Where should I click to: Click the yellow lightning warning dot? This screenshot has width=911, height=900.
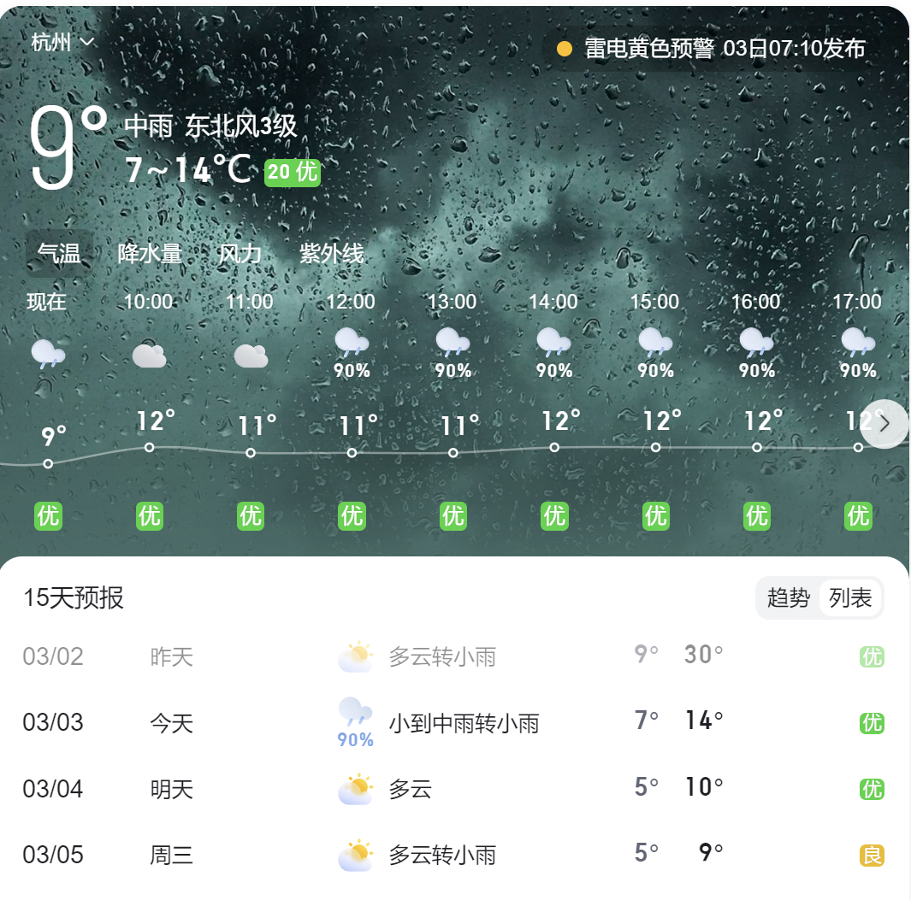[x=565, y=49]
